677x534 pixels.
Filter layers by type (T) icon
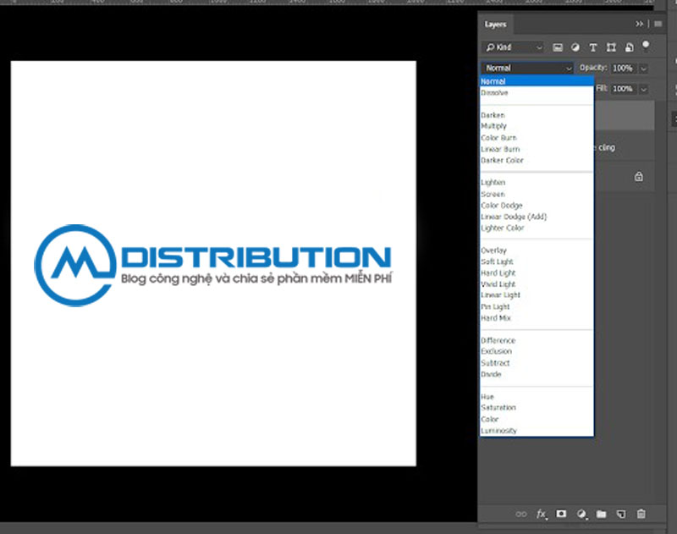pyautogui.click(x=592, y=47)
